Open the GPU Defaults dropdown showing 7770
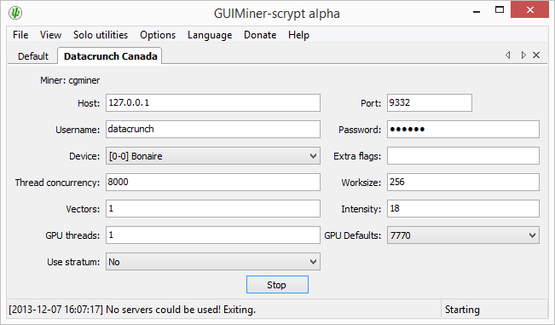This screenshot has width=555, height=325. [x=463, y=235]
